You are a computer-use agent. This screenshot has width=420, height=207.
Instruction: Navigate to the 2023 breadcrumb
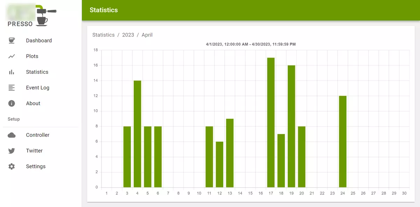(x=128, y=35)
